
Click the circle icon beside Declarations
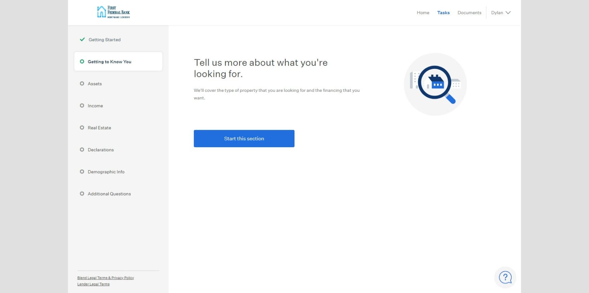[82, 150]
